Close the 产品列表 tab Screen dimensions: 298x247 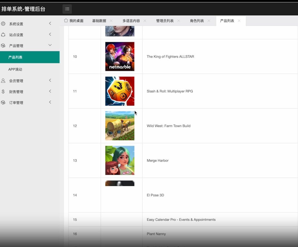(239, 21)
